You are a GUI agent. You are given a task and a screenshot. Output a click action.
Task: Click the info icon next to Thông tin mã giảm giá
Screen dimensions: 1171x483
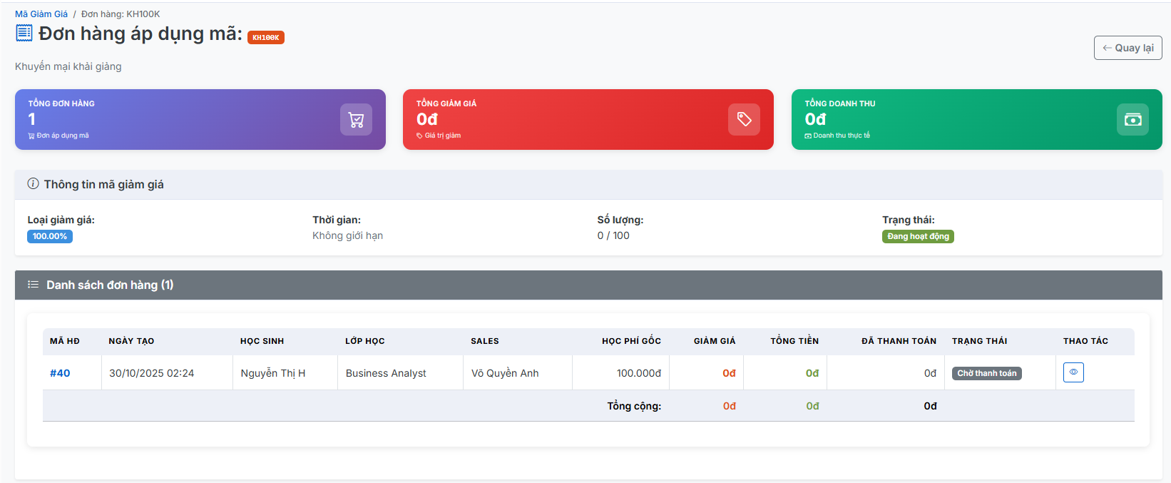pyautogui.click(x=33, y=184)
